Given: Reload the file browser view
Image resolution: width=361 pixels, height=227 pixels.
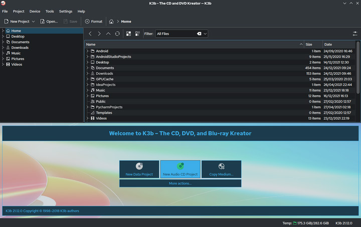Looking at the screenshot, I should pos(117,34).
